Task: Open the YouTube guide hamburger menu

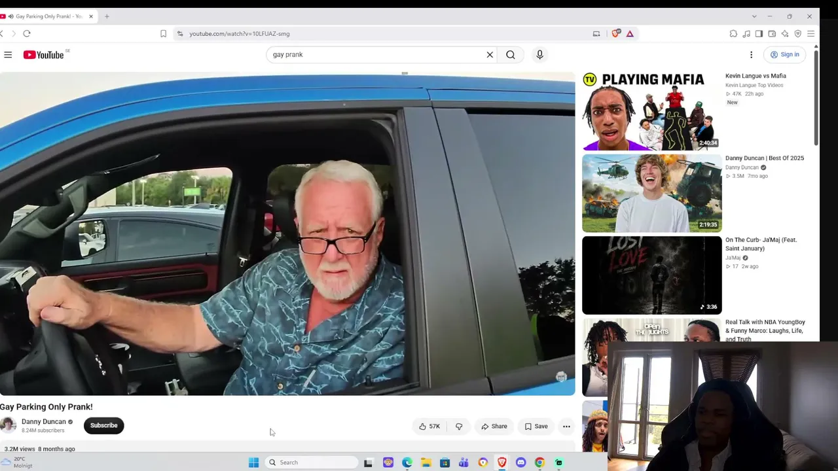Action: 8,55
